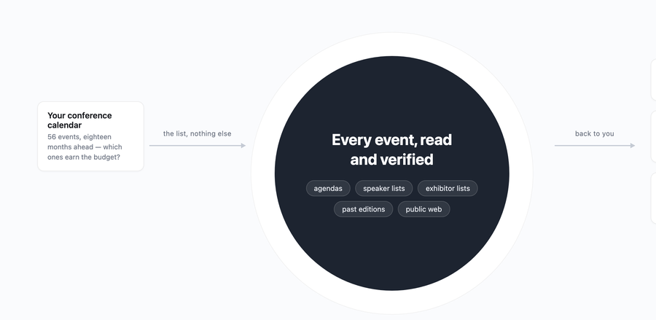Click the "56 events, eighteen" description line
The height and width of the screenshot is (320, 656).
(x=79, y=137)
